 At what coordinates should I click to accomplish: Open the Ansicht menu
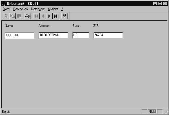pos(53,9)
